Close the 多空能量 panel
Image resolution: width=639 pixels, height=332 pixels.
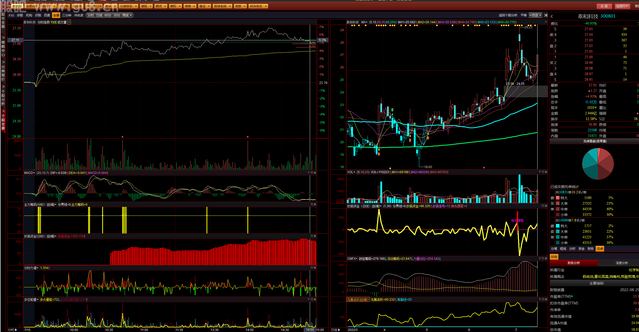315,300
